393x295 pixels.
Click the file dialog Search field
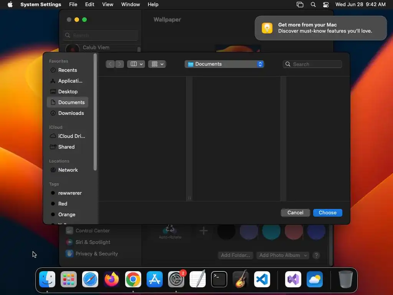click(x=312, y=64)
